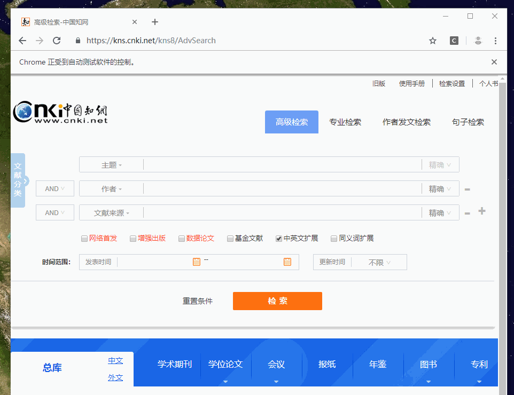Click the browser address bar URL

pos(151,41)
